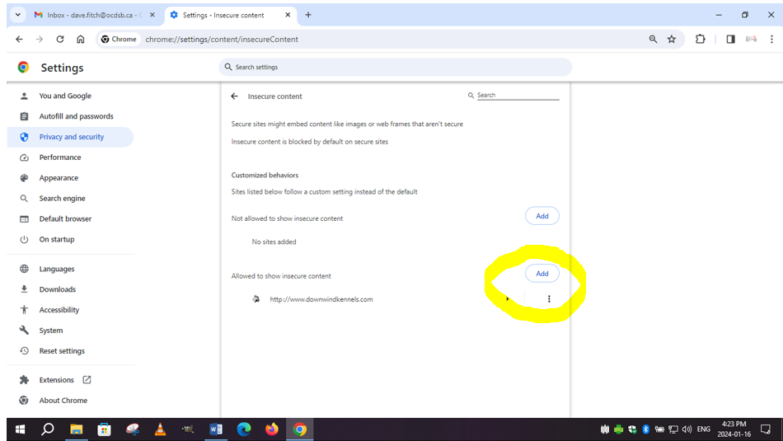Open Downloads settings
The image size is (783, 441).
(58, 289)
